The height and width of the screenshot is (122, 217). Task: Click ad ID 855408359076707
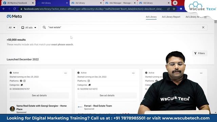(x=20, y=89)
